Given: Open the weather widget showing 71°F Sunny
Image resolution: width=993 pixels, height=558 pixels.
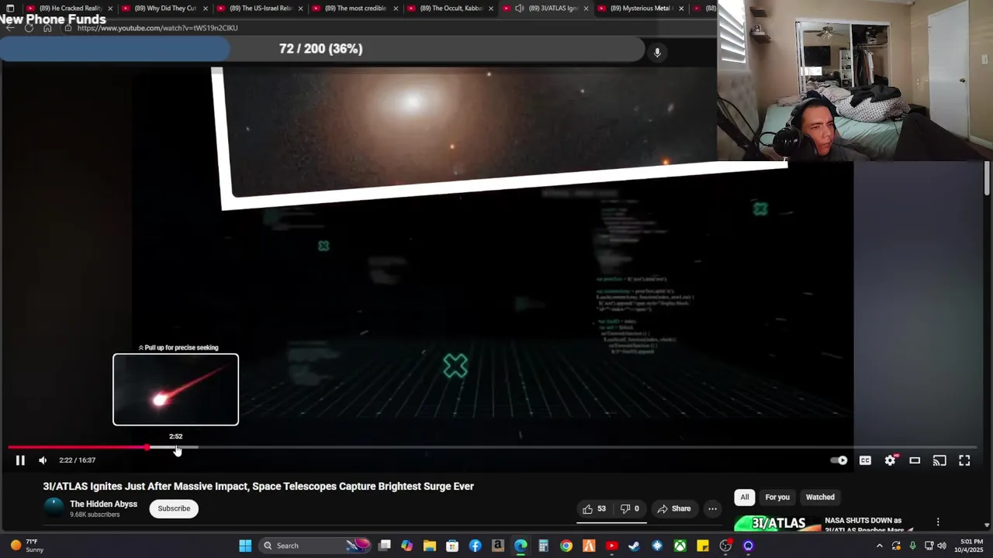Looking at the screenshot, I should (x=26, y=546).
